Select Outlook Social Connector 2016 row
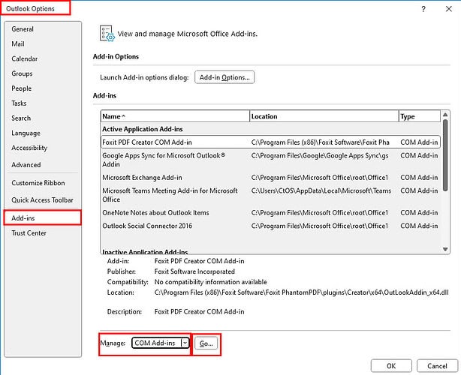The width and height of the screenshot is (461, 375). pos(270,226)
